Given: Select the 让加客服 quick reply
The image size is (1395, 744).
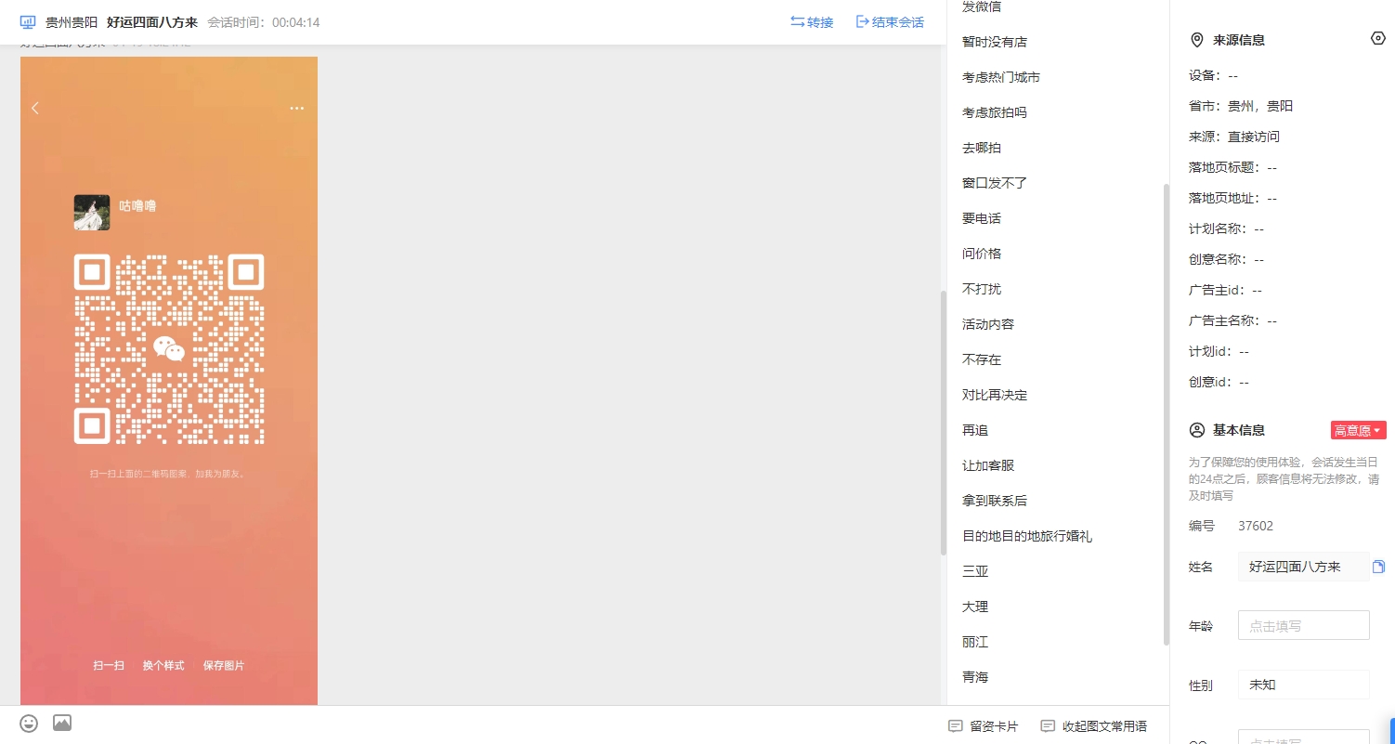Looking at the screenshot, I should (988, 465).
